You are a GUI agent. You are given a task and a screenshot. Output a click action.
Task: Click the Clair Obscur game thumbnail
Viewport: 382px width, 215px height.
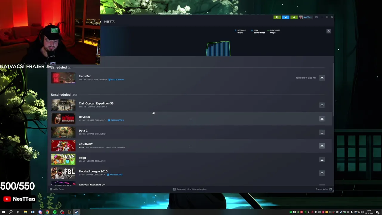coord(63,105)
